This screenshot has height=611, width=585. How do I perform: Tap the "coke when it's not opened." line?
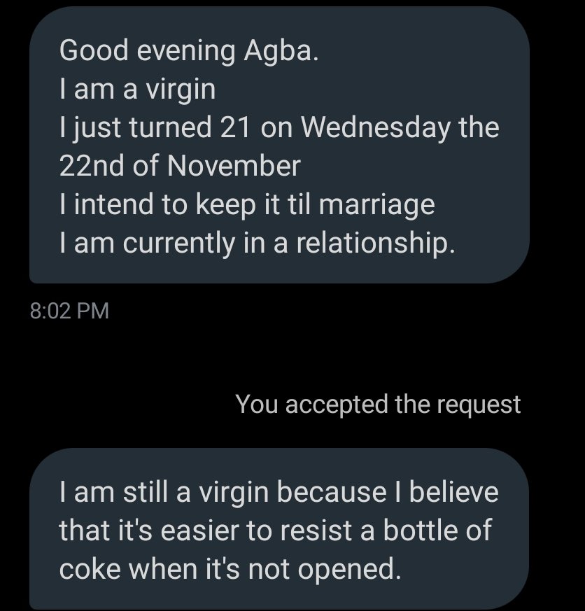coord(231,569)
